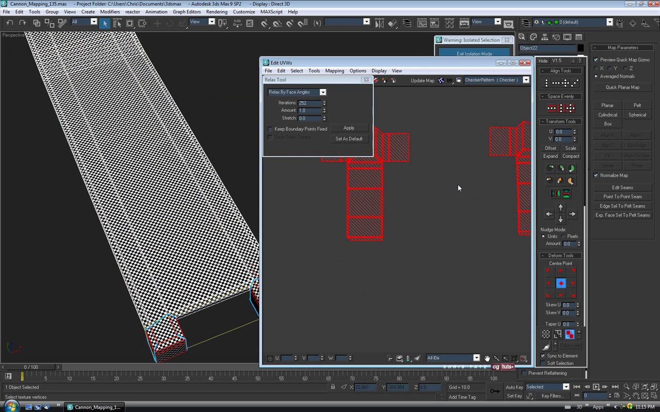The height and width of the screenshot is (412, 660).
Task: Enable Keep Boundary Points Fixed
Action: 270,129
